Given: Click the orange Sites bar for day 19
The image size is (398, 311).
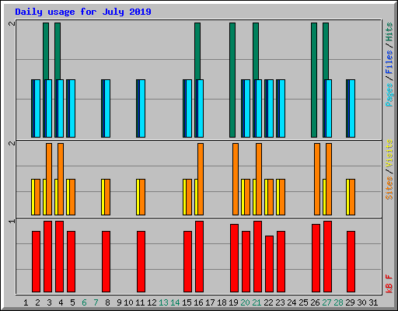Looking at the screenshot, I should pos(236,179).
